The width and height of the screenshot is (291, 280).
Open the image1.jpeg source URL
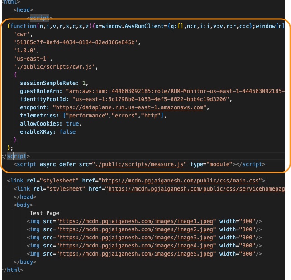(136, 221)
